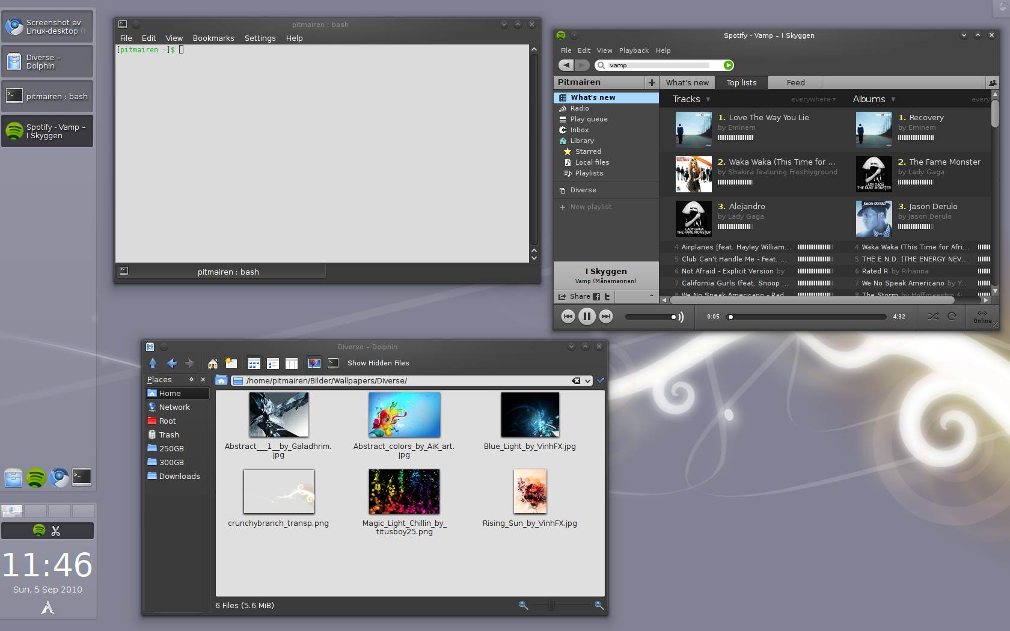Select Abstract_colors_by_AiK_art.jpg thumbnail

(404, 415)
